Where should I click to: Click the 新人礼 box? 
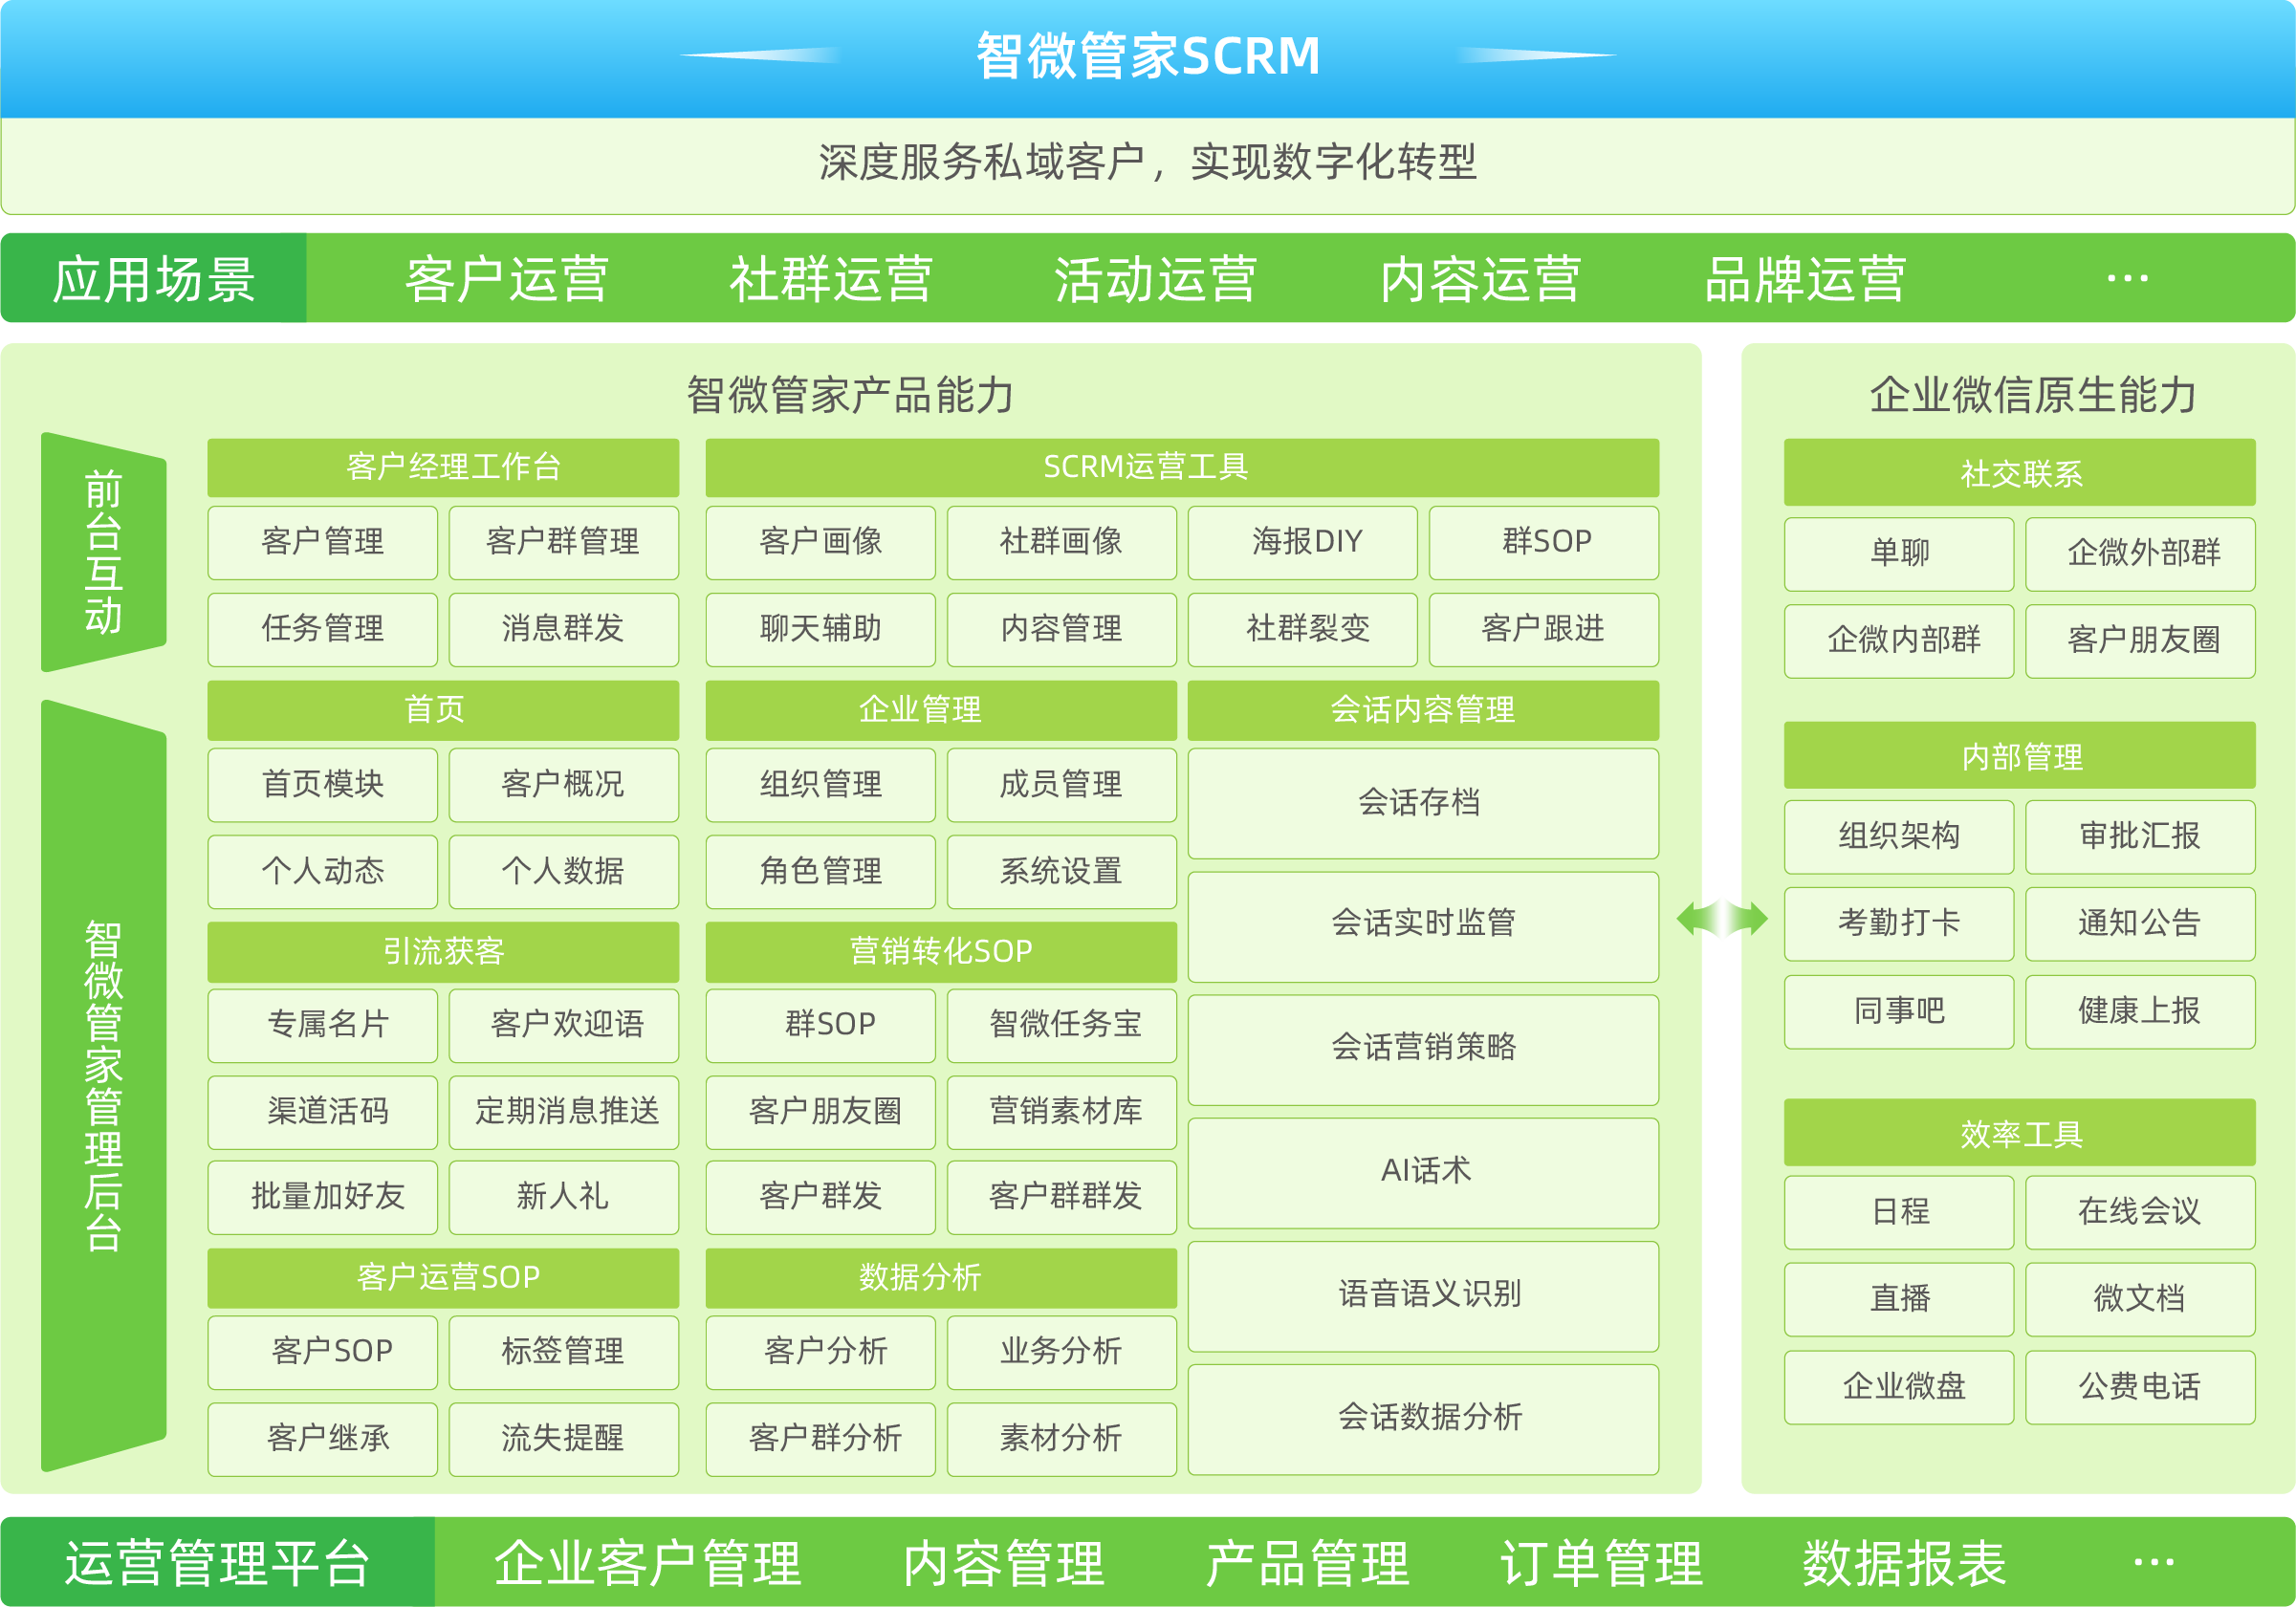click(x=563, y=1198)
